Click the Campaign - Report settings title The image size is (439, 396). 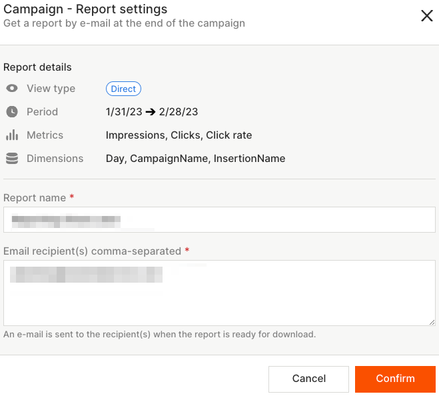85,10
